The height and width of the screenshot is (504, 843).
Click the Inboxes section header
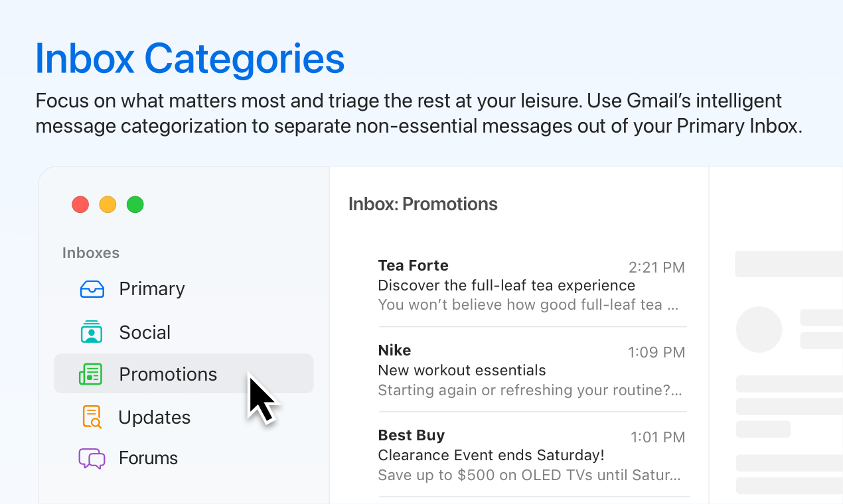click(91, 253)
